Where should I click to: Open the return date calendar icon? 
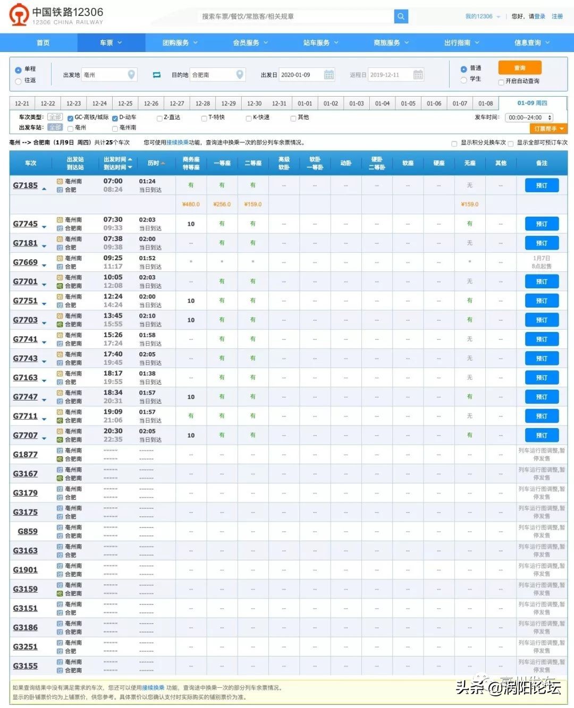418,75
